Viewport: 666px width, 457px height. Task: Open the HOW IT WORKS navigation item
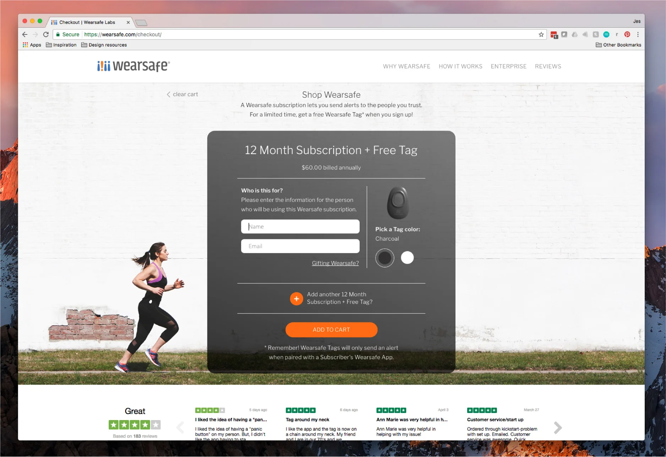pyautogui.click(x=460, y=66)
